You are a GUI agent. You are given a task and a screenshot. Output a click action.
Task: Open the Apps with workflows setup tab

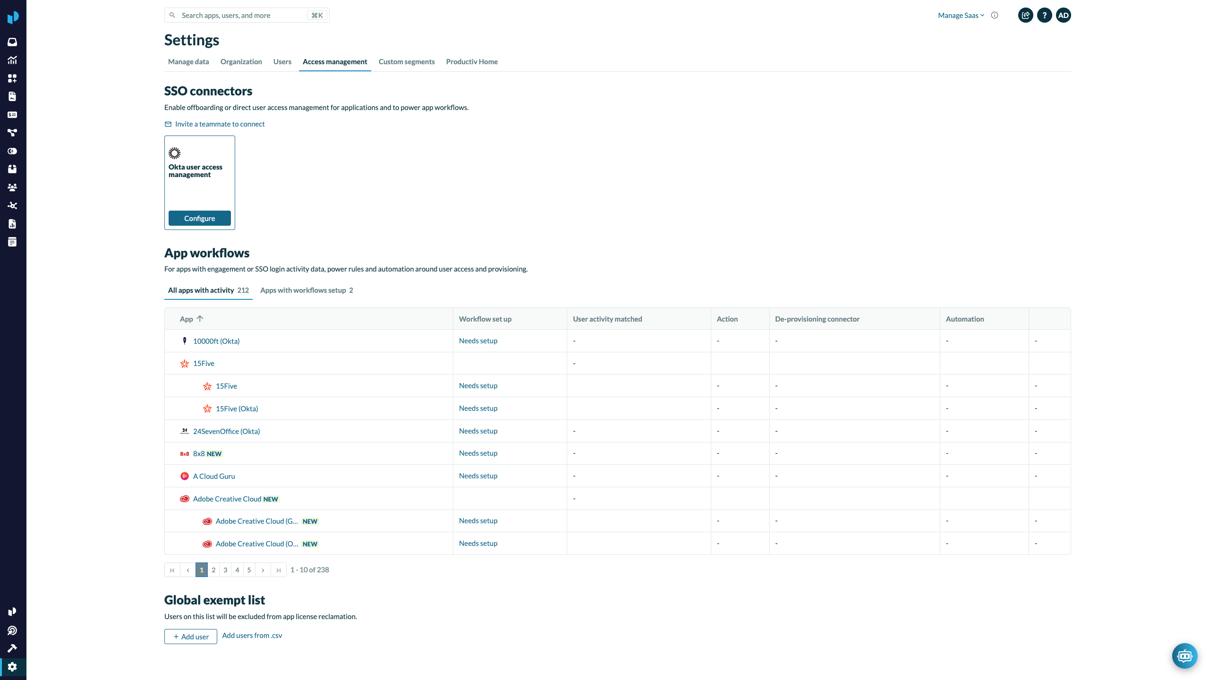(x=303, y=290)
